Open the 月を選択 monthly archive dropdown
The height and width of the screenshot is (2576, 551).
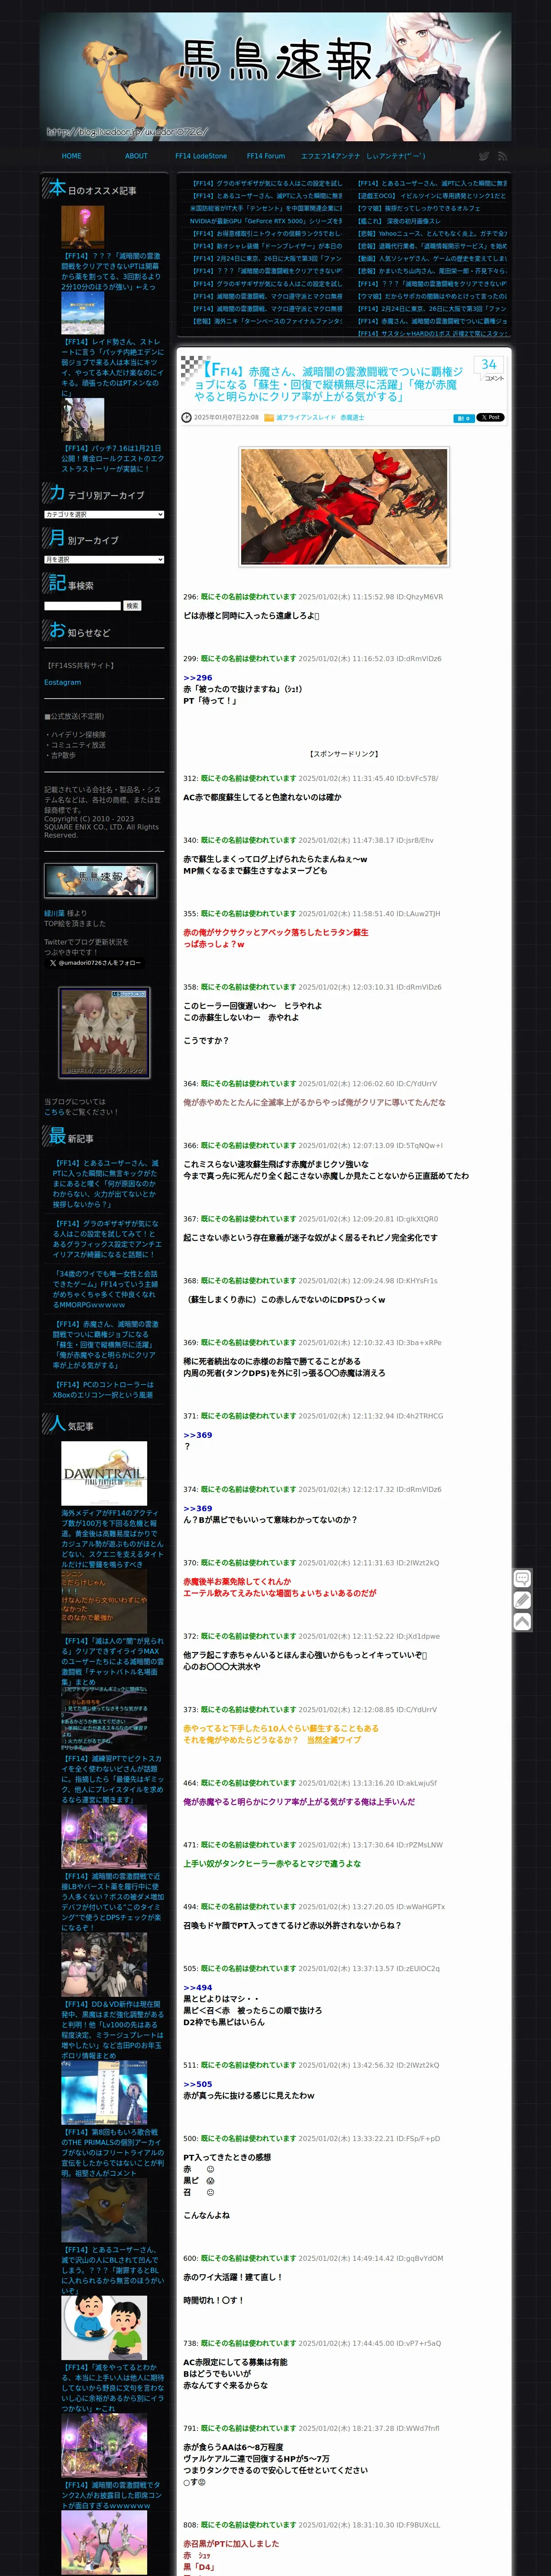[104, 559]
